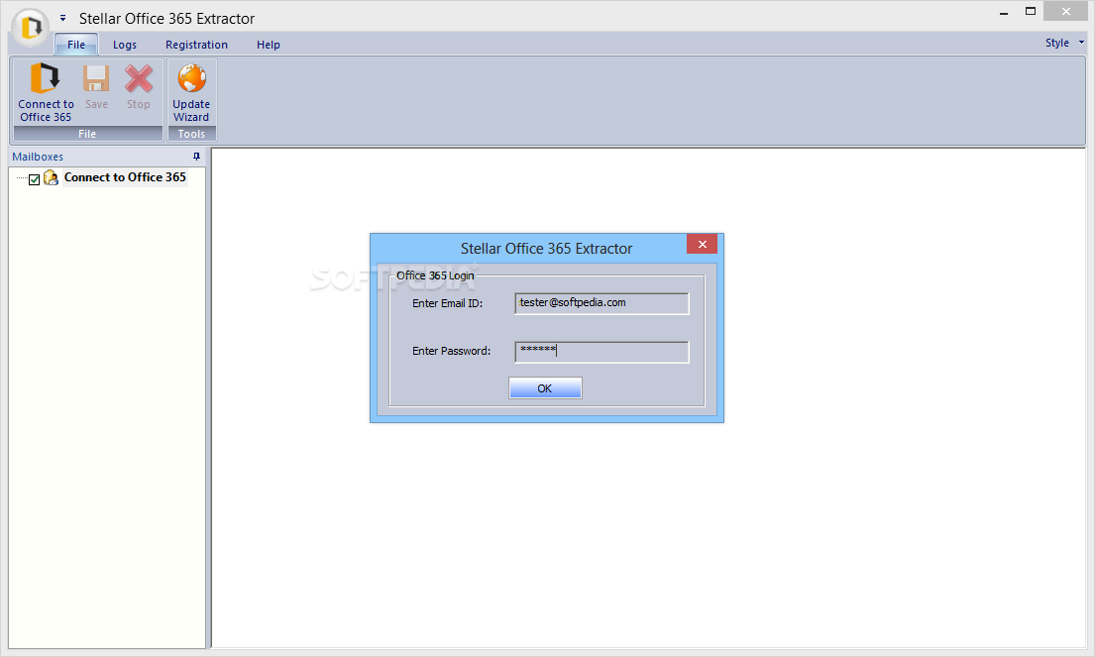Select the Connect to Office 365 tree node
This screenshot has width=1095, height=657.
click(125, 177)
